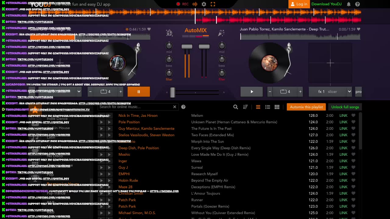Image resolution: width=390 pixels, height=219 pixels.
Task: Clear the music search field
Action: point(175,107)
